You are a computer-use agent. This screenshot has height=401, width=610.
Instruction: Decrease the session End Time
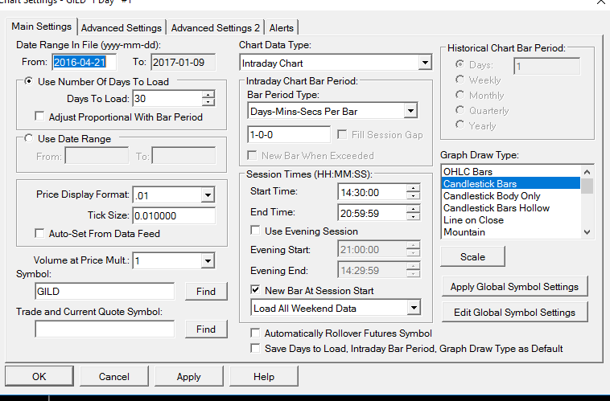coord(413,217)
